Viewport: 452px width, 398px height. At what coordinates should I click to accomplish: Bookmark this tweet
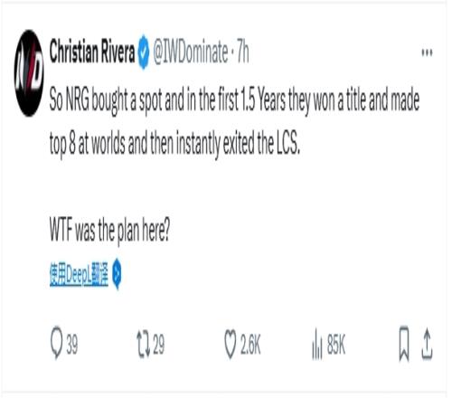click(404, 344)
